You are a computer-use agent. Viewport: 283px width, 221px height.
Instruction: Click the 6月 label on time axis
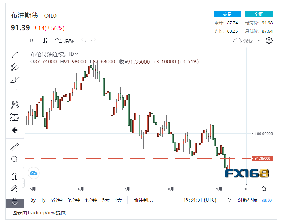(x=81, y=189)
